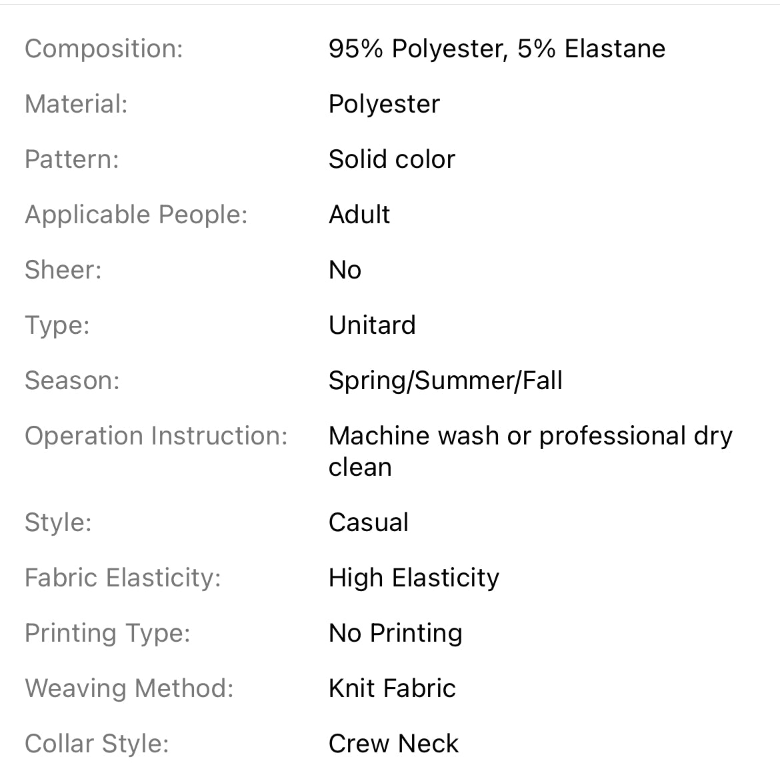Image resolution: width=780 pixels, height=769 pixels.
Task: Select the 95% Polyester, 5% Elastane value
Action: point(497,49)
